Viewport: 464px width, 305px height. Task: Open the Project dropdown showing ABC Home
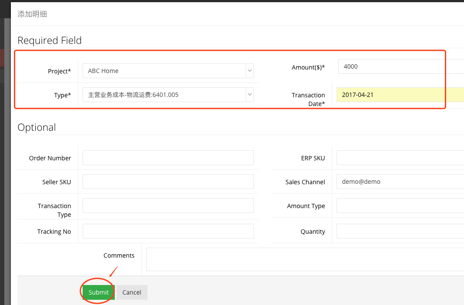click(168, 71)
